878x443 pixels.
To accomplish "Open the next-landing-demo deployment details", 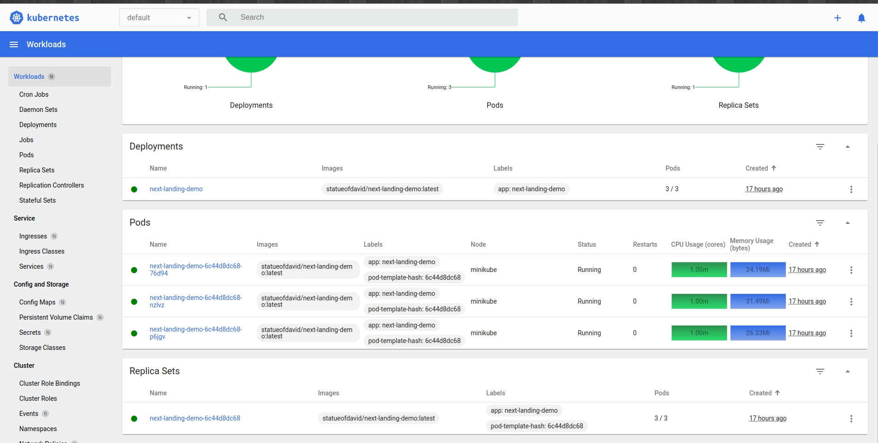I will (x=176, y=189).
